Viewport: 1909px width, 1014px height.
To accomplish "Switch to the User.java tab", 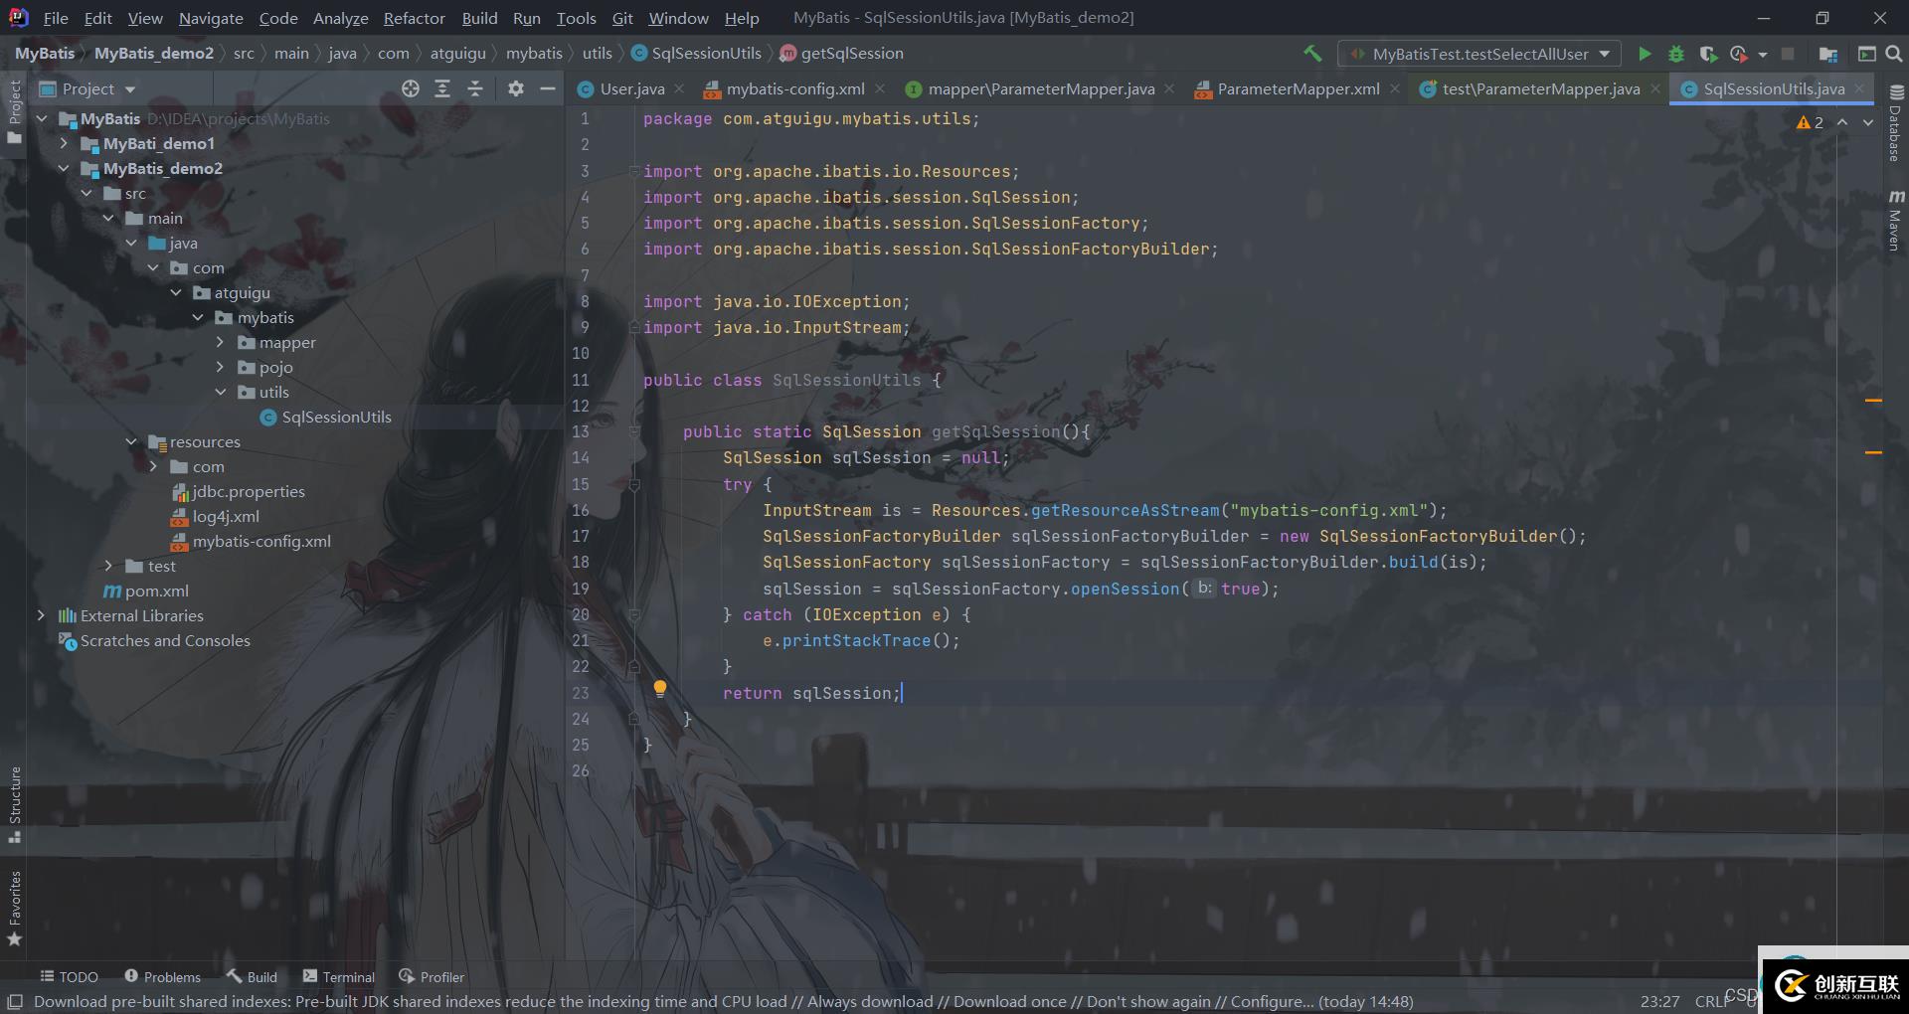I will [x=632, y=88].
